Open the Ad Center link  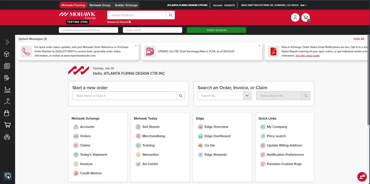pos(150,164)
